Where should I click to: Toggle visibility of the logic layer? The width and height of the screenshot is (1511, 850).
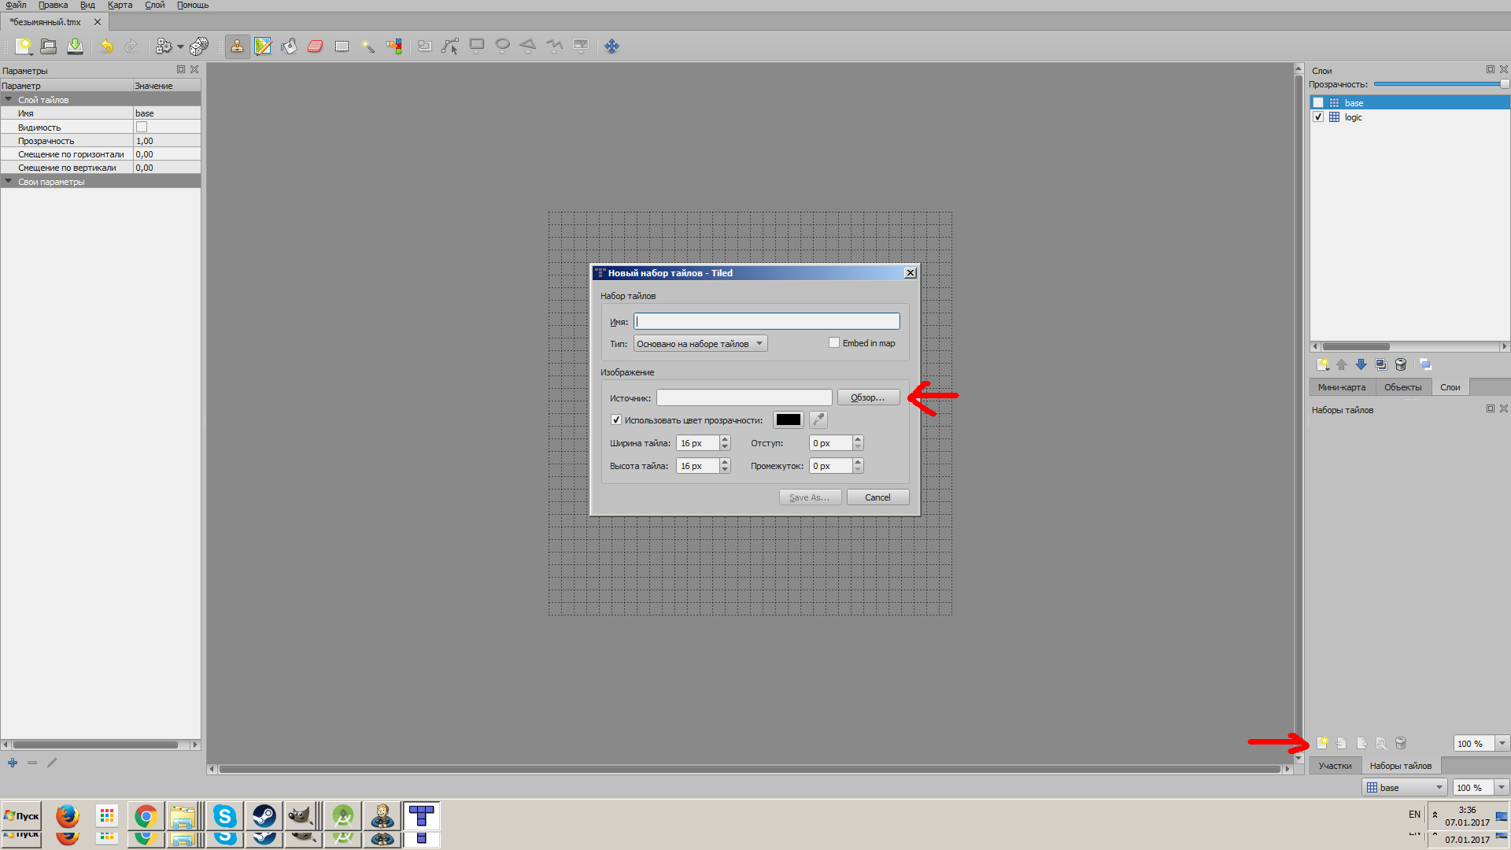(x=1318, y=117)
